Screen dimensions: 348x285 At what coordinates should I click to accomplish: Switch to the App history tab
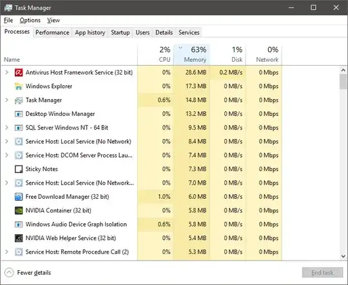[x=90, y=33]
